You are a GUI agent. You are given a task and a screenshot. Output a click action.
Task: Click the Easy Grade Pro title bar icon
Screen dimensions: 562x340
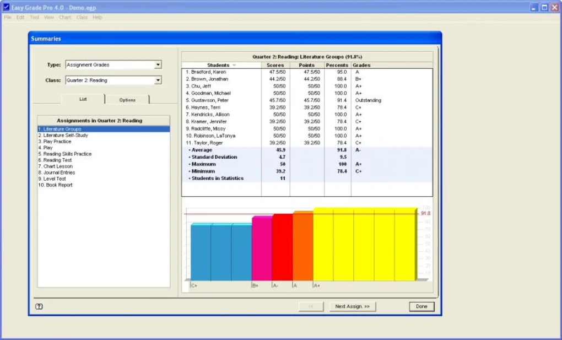point(7,7)
